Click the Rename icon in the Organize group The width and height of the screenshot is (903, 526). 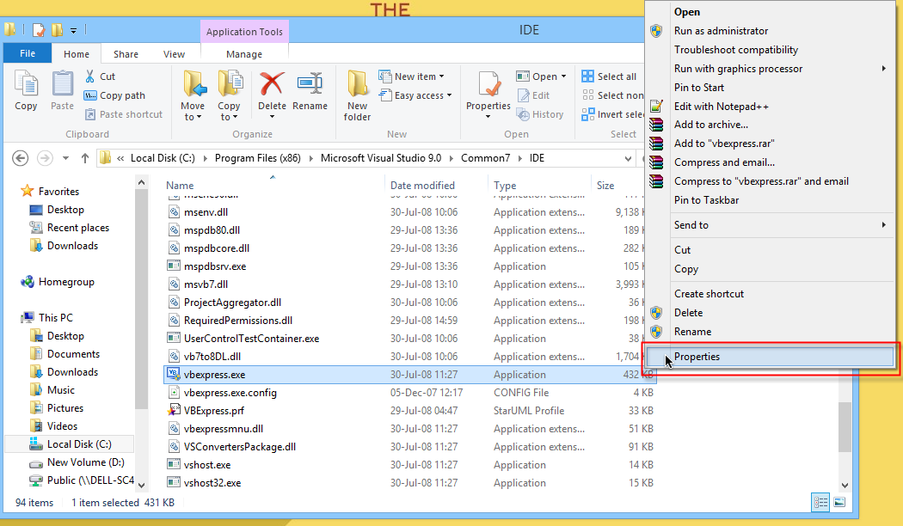coord(310,86)
